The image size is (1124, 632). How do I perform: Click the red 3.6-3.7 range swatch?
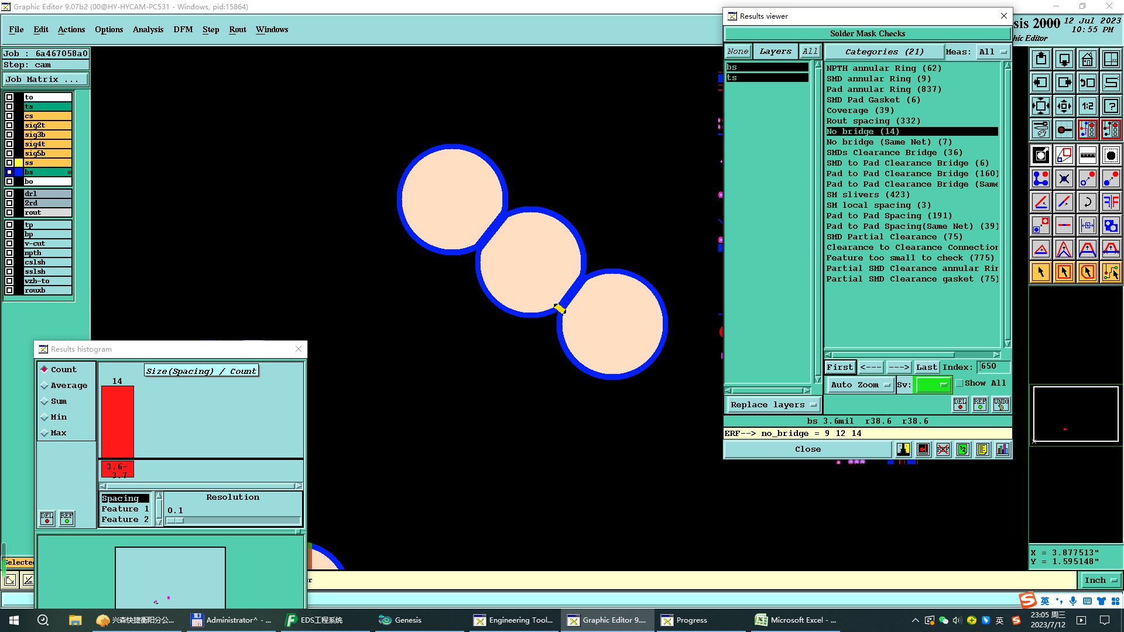(118, 469)
